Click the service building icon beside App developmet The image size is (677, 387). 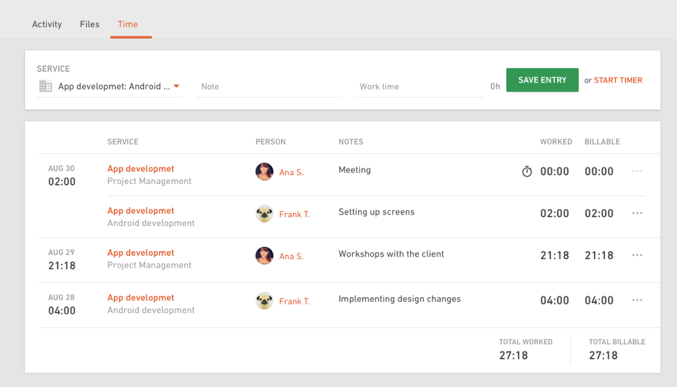pos(45,87)
